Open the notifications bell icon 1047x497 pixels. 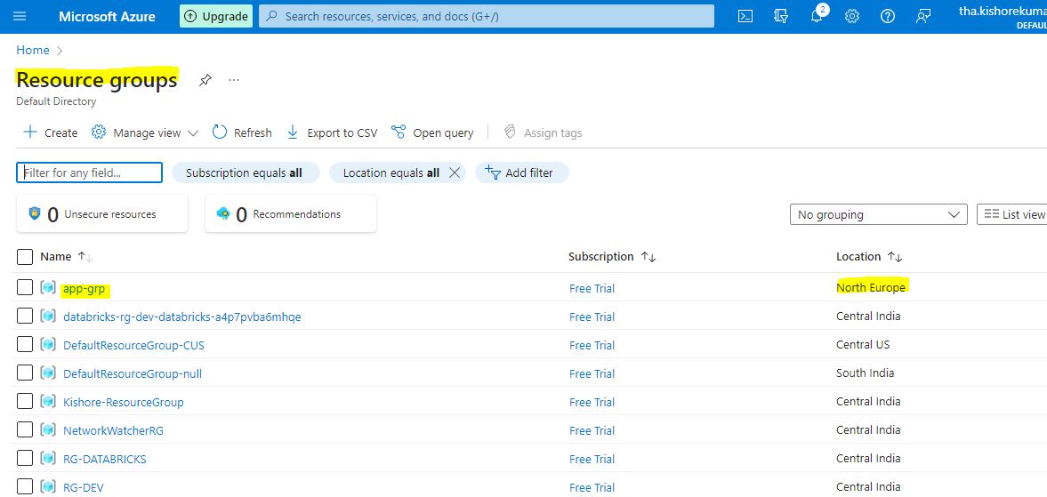click(817, 16)
